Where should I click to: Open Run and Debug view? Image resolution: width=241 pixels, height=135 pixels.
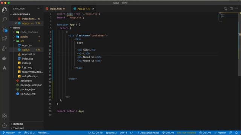[5, 48]
